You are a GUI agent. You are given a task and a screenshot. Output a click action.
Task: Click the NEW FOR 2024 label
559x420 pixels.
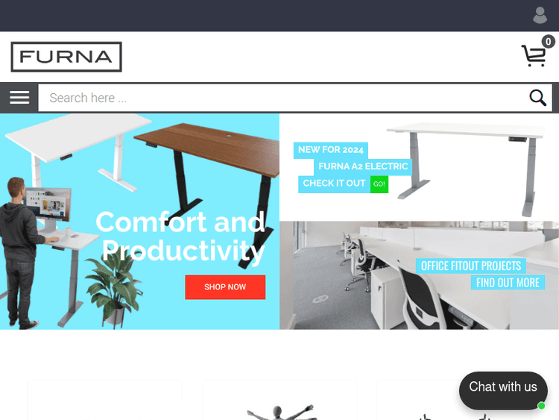pyautogui.click(x=330, y=150)
